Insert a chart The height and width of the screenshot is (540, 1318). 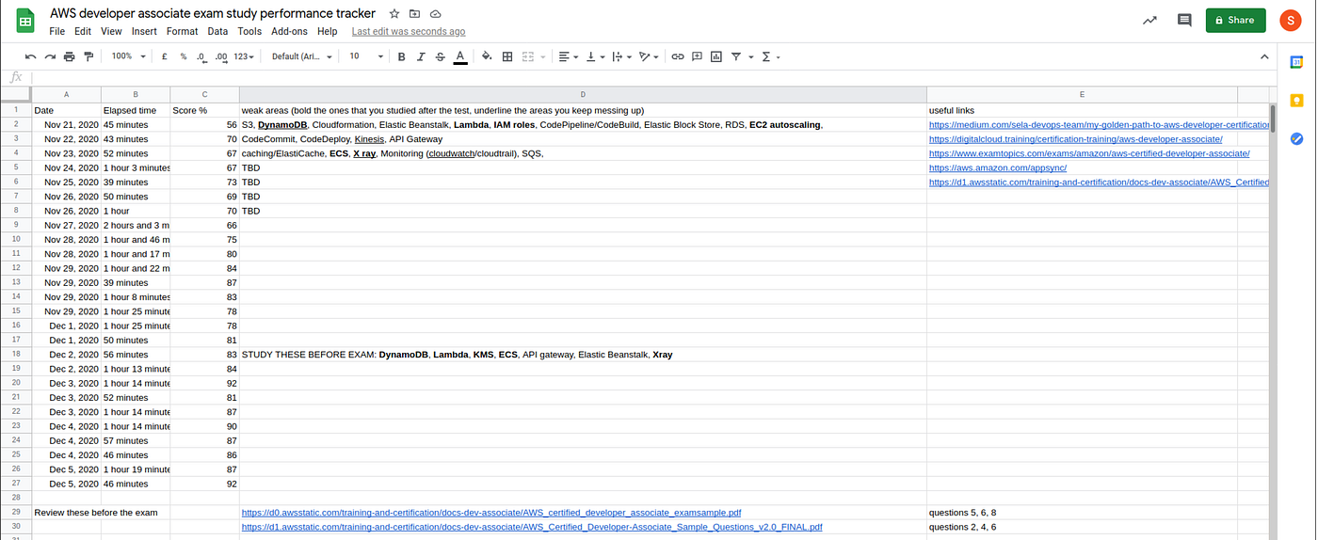point(716,56)
